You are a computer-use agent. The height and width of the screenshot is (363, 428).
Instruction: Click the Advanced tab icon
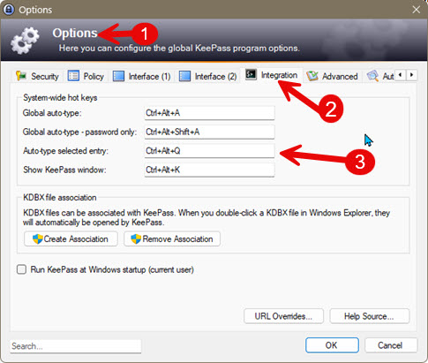[x=312, y=76]
